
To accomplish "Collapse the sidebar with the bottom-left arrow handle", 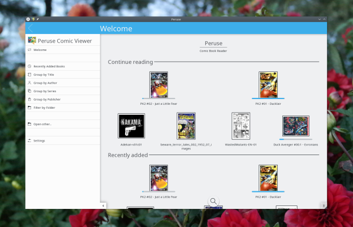I will coord(102,205).
